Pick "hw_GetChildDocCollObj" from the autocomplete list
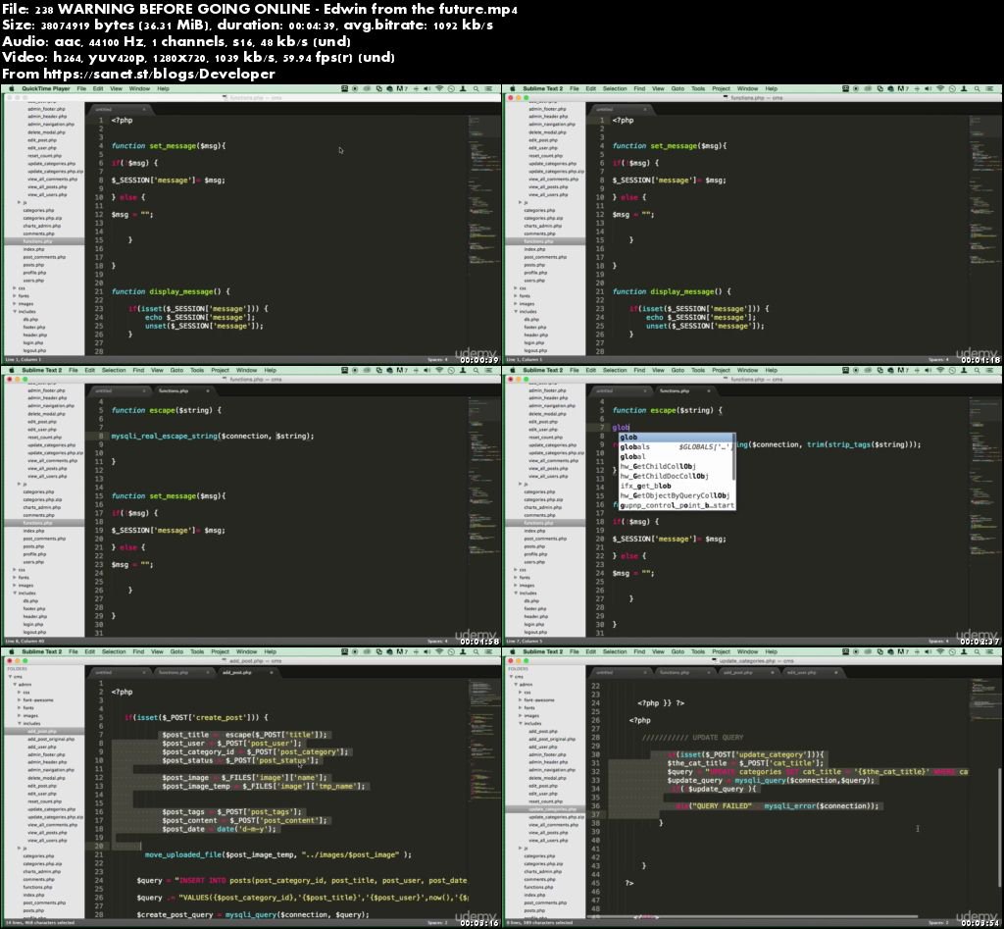 tap(676, 476)
